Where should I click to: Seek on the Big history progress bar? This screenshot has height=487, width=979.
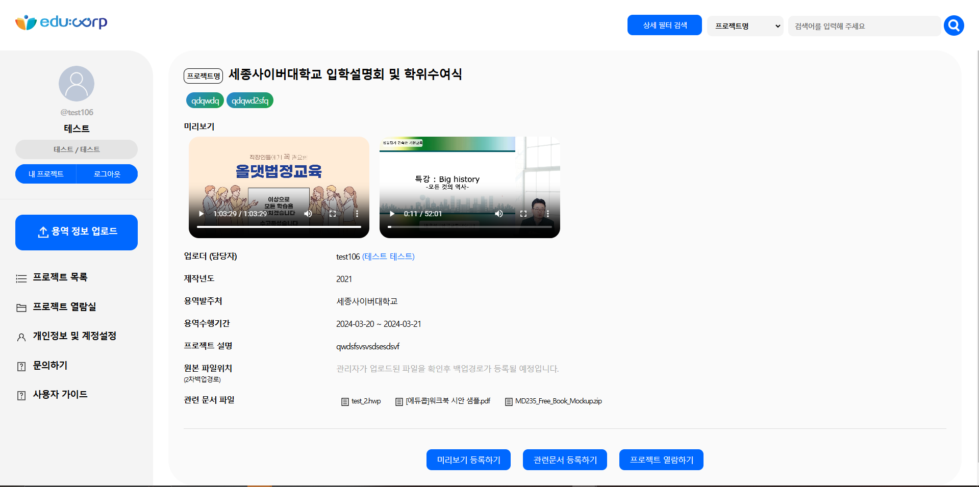(469, 226)
